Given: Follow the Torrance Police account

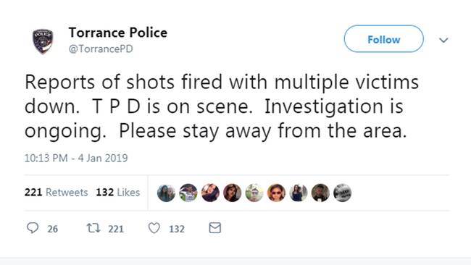Looking at the screenshot, I should click(x=383, y=39).
